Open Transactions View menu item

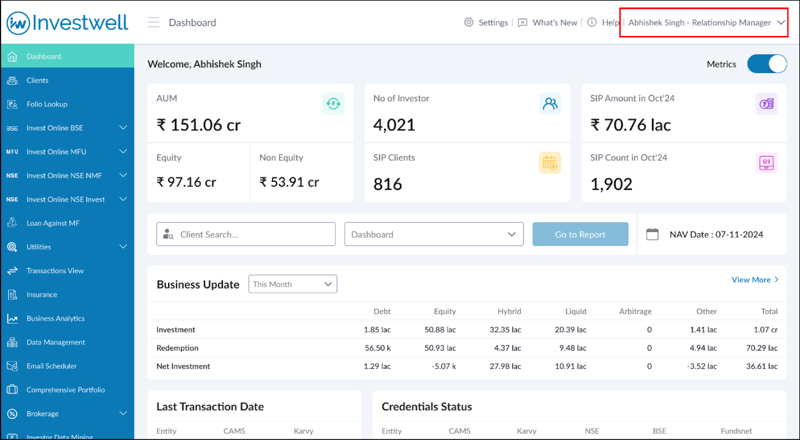67,271
